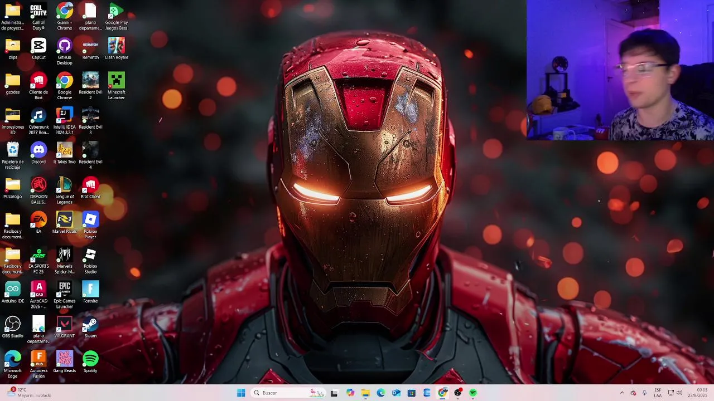Select the Spotify desktop shortcut
This screenshot has width=714, height=401.
90,362
